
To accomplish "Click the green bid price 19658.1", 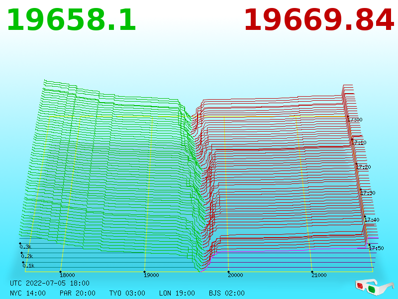I will click(x=72, y=20).
